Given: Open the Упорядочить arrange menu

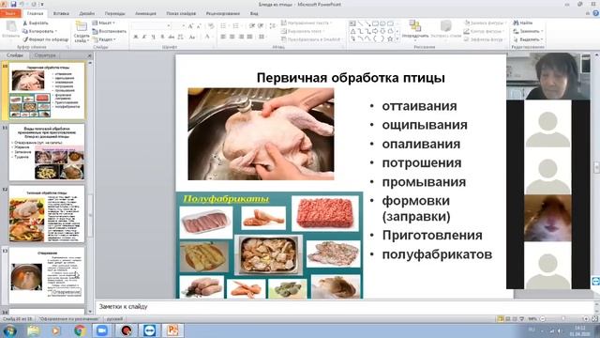Looking at the screenshot, I should (x=414, y=30).
